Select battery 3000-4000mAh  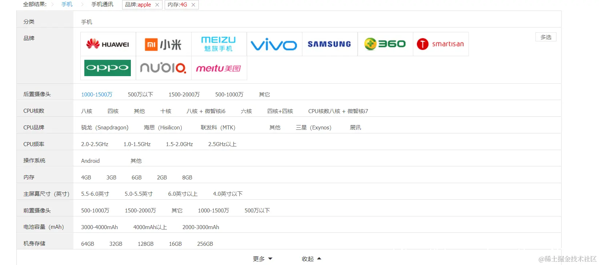(x=99, y=227)
